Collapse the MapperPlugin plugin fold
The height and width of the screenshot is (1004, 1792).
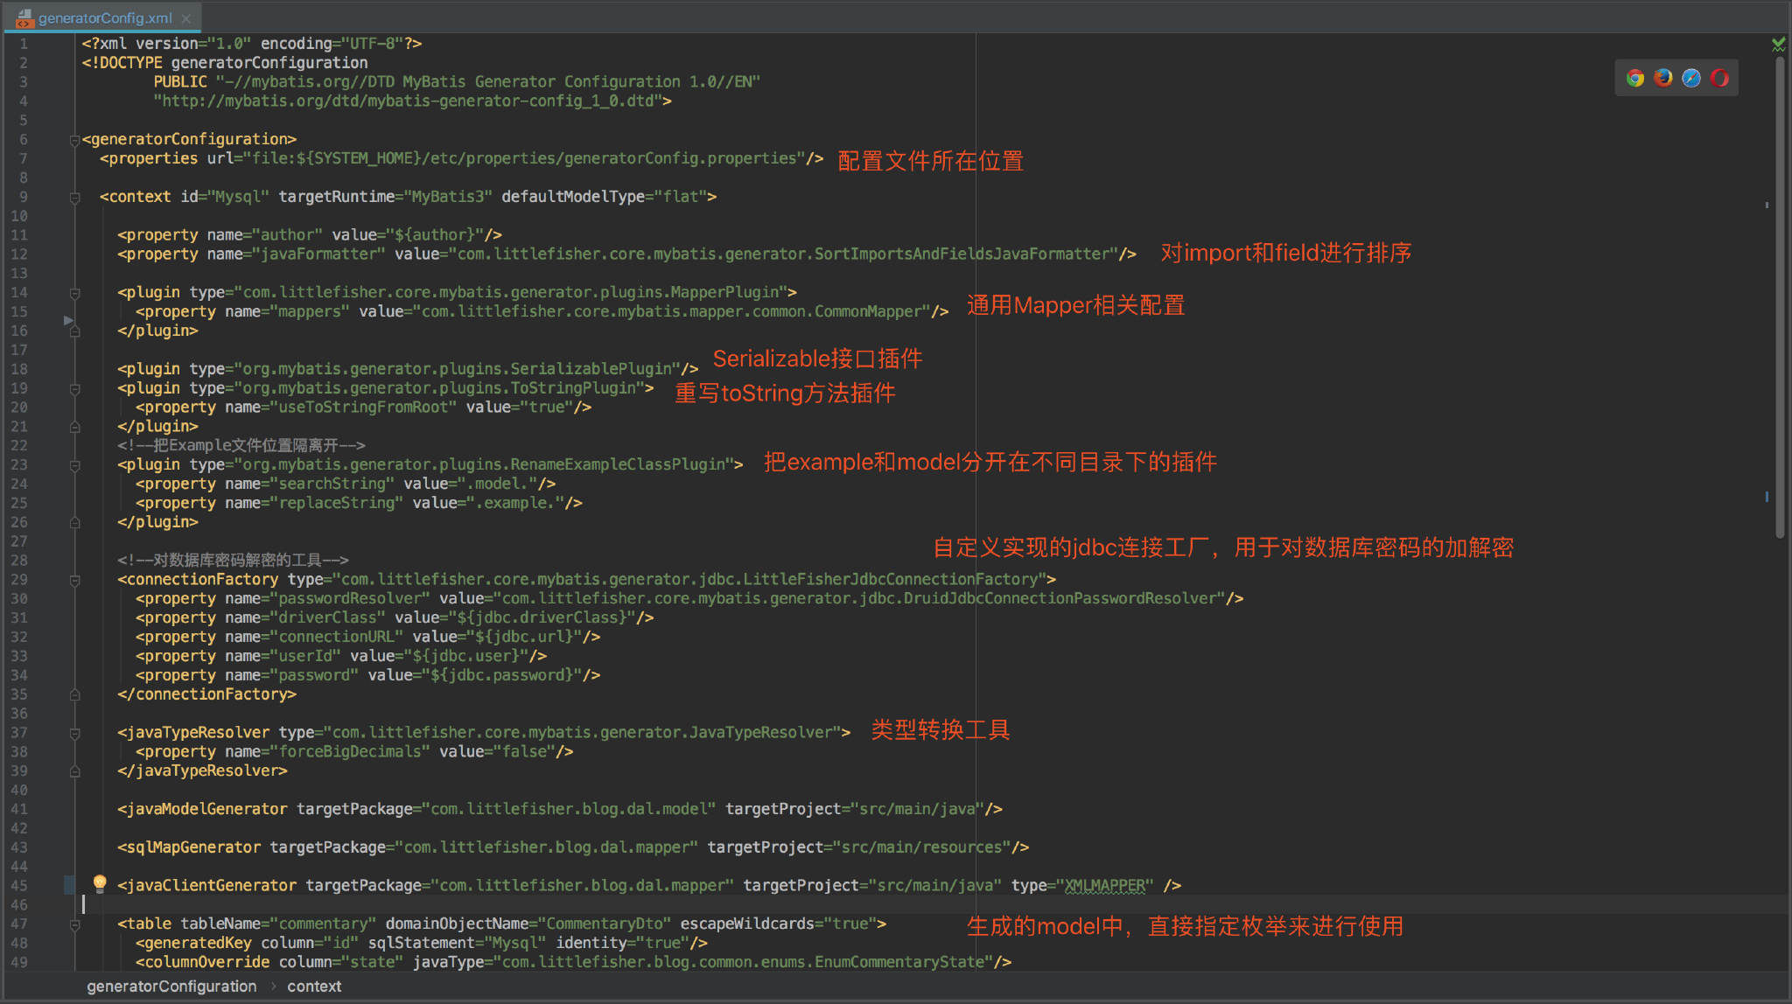click(74, 293)
